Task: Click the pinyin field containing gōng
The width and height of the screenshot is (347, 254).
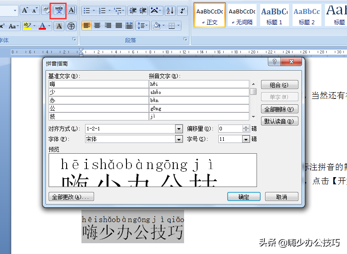Action: (198, 108)
